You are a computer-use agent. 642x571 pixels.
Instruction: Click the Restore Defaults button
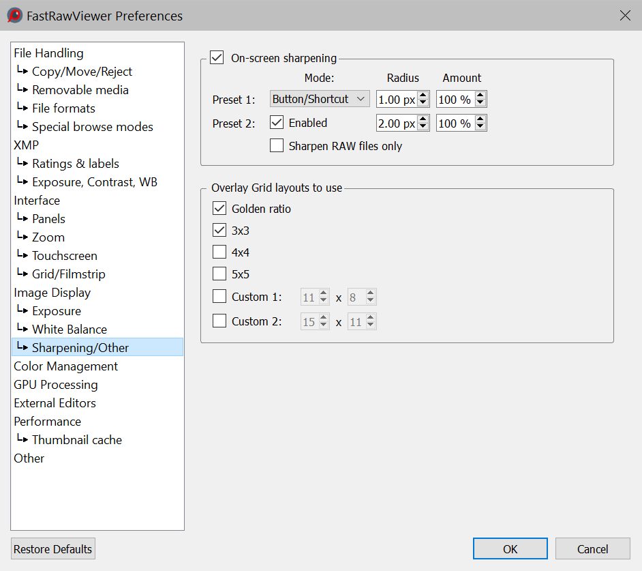coord(53,549)
